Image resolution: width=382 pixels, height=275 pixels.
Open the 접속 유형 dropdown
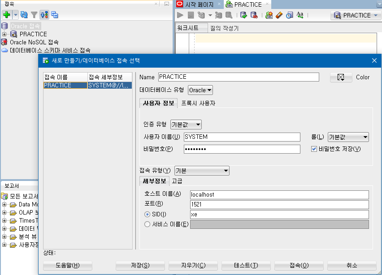[x=202, y=171]
